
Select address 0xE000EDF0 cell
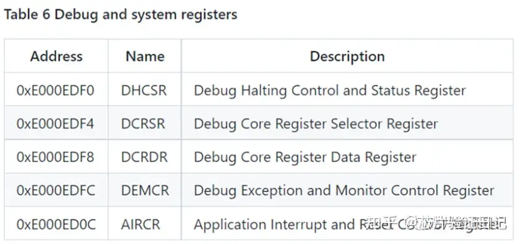pyautogui.click(x=55, y=91)
